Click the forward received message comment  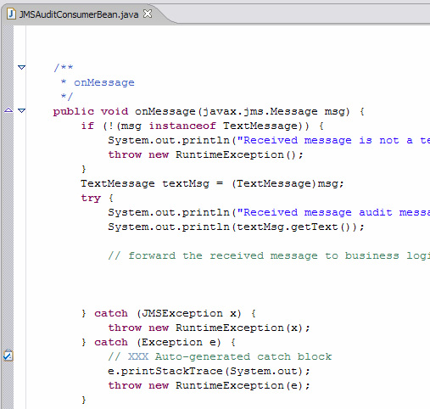coord(269,255)
